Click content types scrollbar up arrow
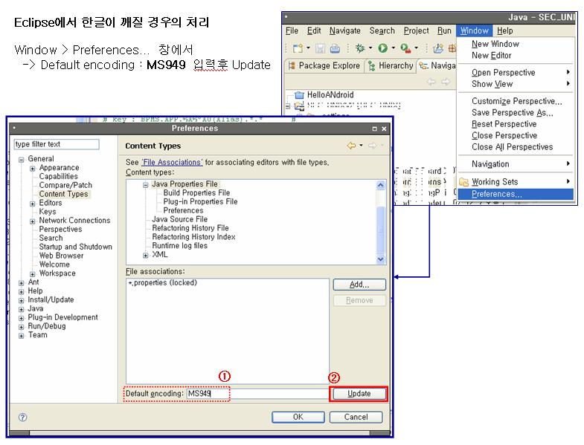 pyautogui.click(x=381, y=185)
